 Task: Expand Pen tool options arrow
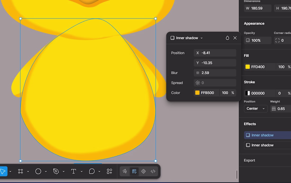pos(64,171)
